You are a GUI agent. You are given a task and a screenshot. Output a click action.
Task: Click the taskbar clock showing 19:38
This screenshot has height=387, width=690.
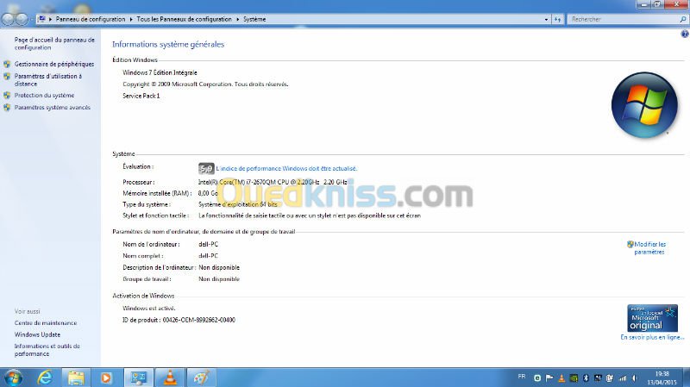(x=662, y=378)
